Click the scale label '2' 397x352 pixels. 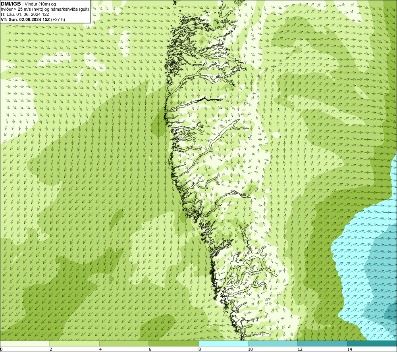[x=51, y=349]
